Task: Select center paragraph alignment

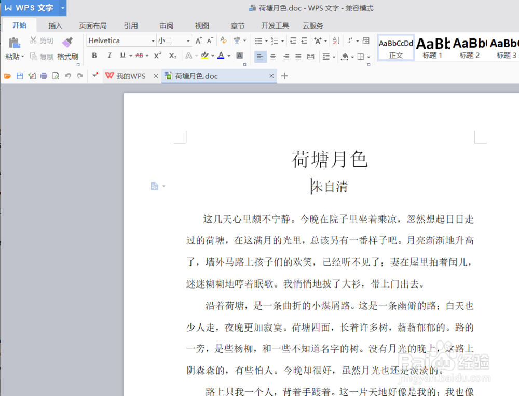Action: tap(273, 57)
